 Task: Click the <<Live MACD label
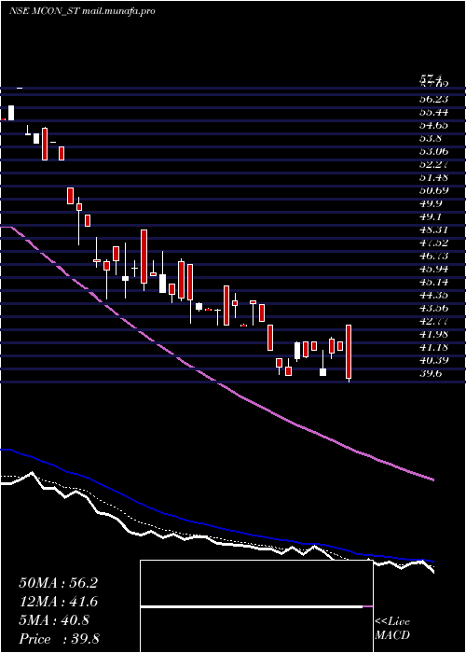[392, 629]
